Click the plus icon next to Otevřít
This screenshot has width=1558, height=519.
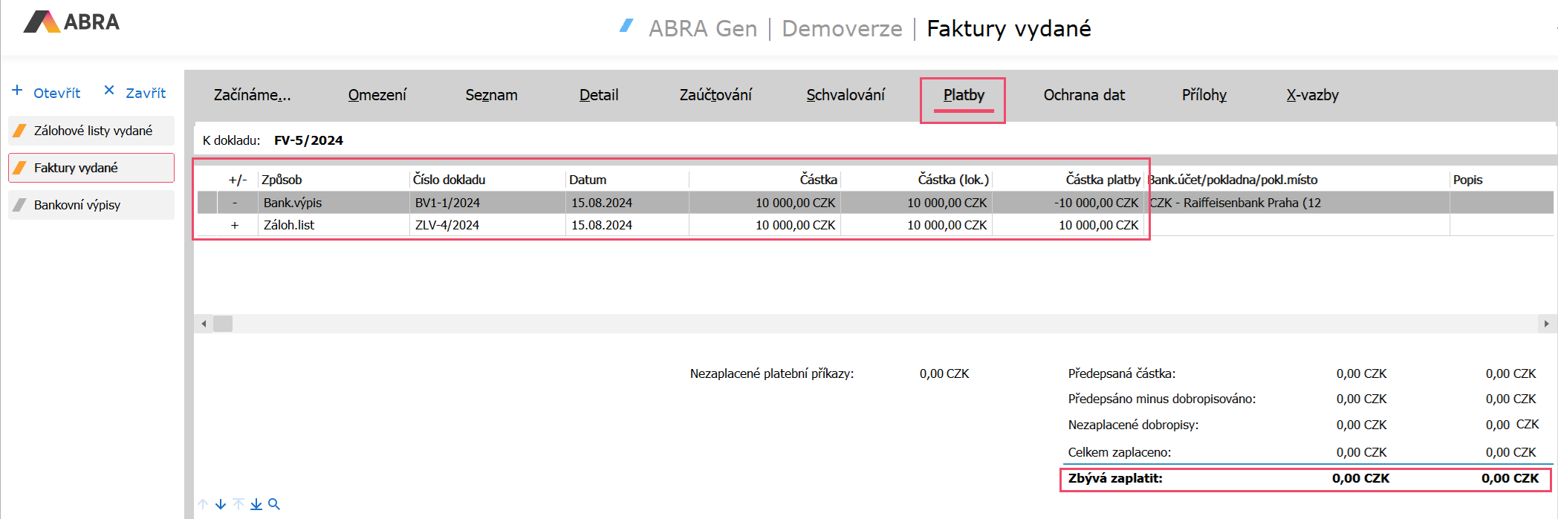(17, 90)
